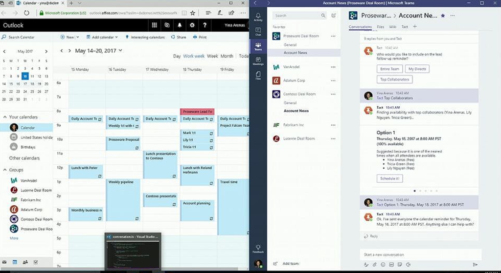This screenshot has height=273, width=501.
Task: Switch calendar to Week view
Action: (212, 56)
